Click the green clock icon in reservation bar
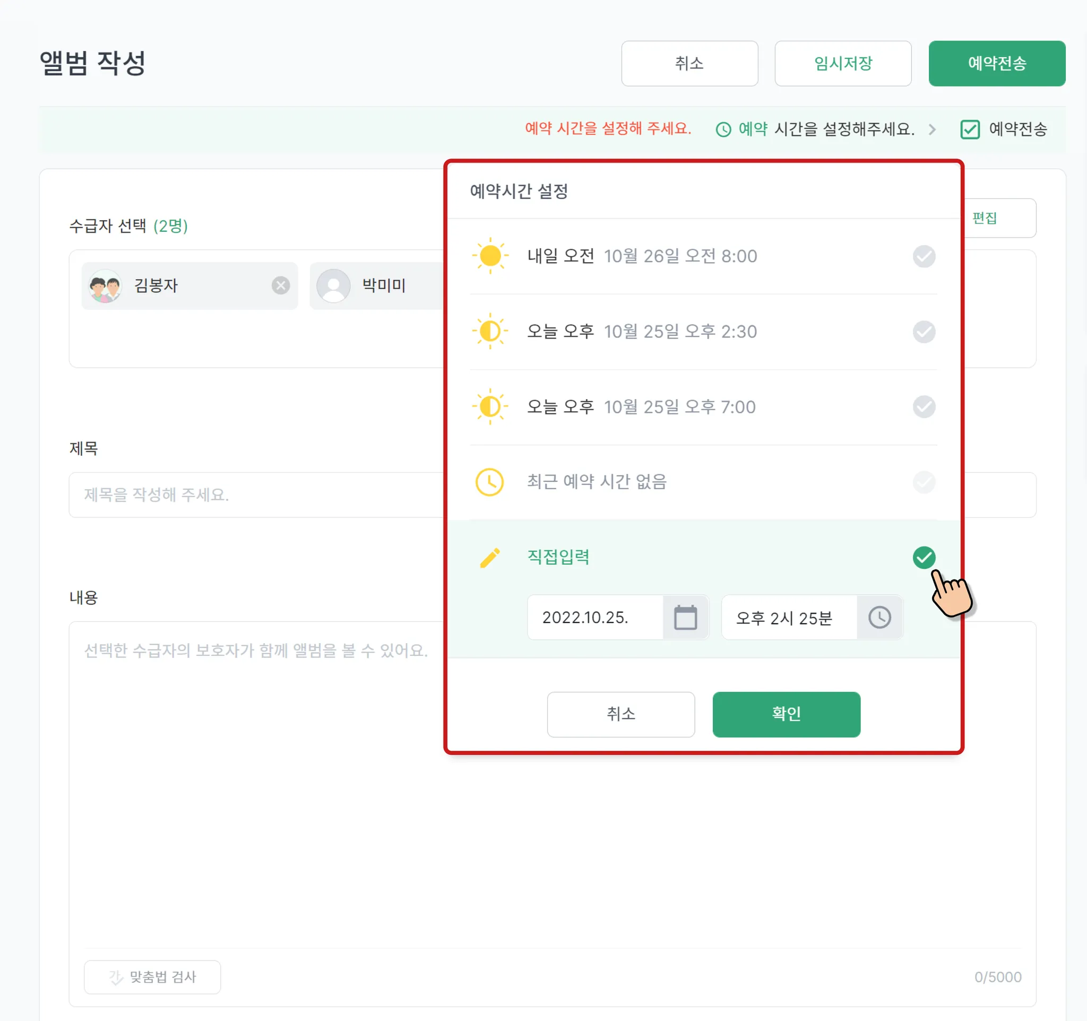This screenshot has height=1021, width=1087. (x=723, y=129)
